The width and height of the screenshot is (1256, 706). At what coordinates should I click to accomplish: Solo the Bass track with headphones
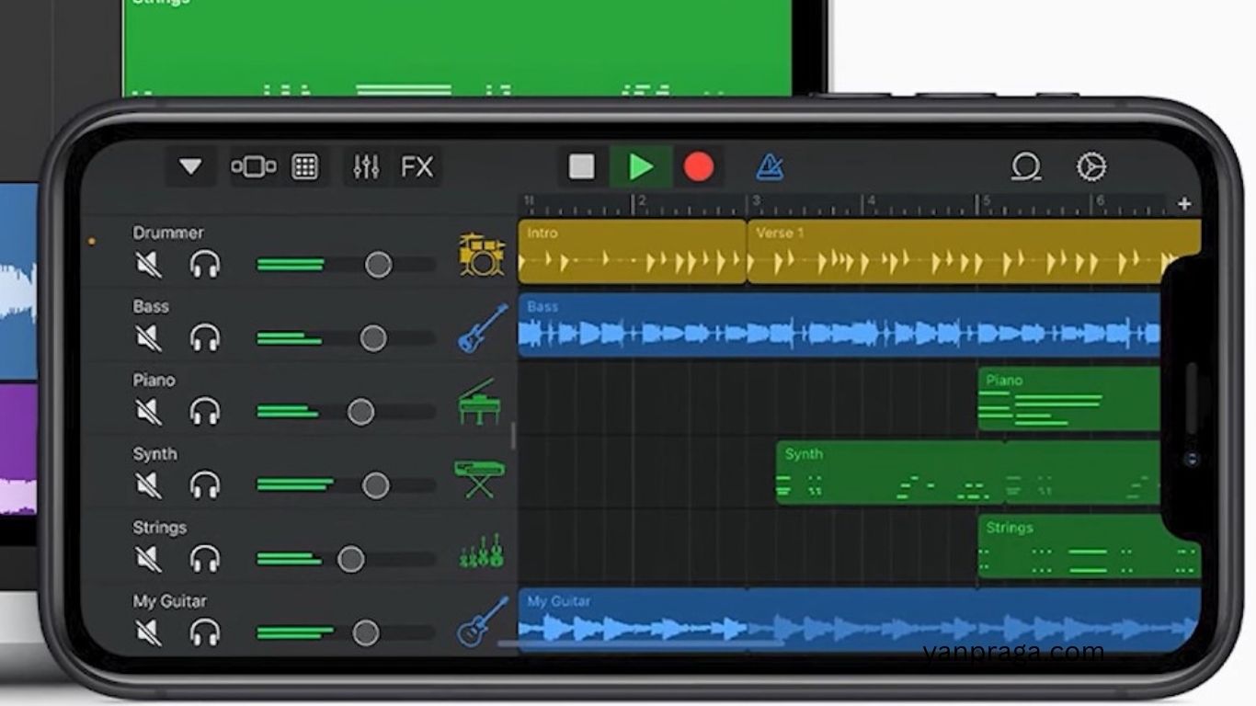(x=205, y=338)
